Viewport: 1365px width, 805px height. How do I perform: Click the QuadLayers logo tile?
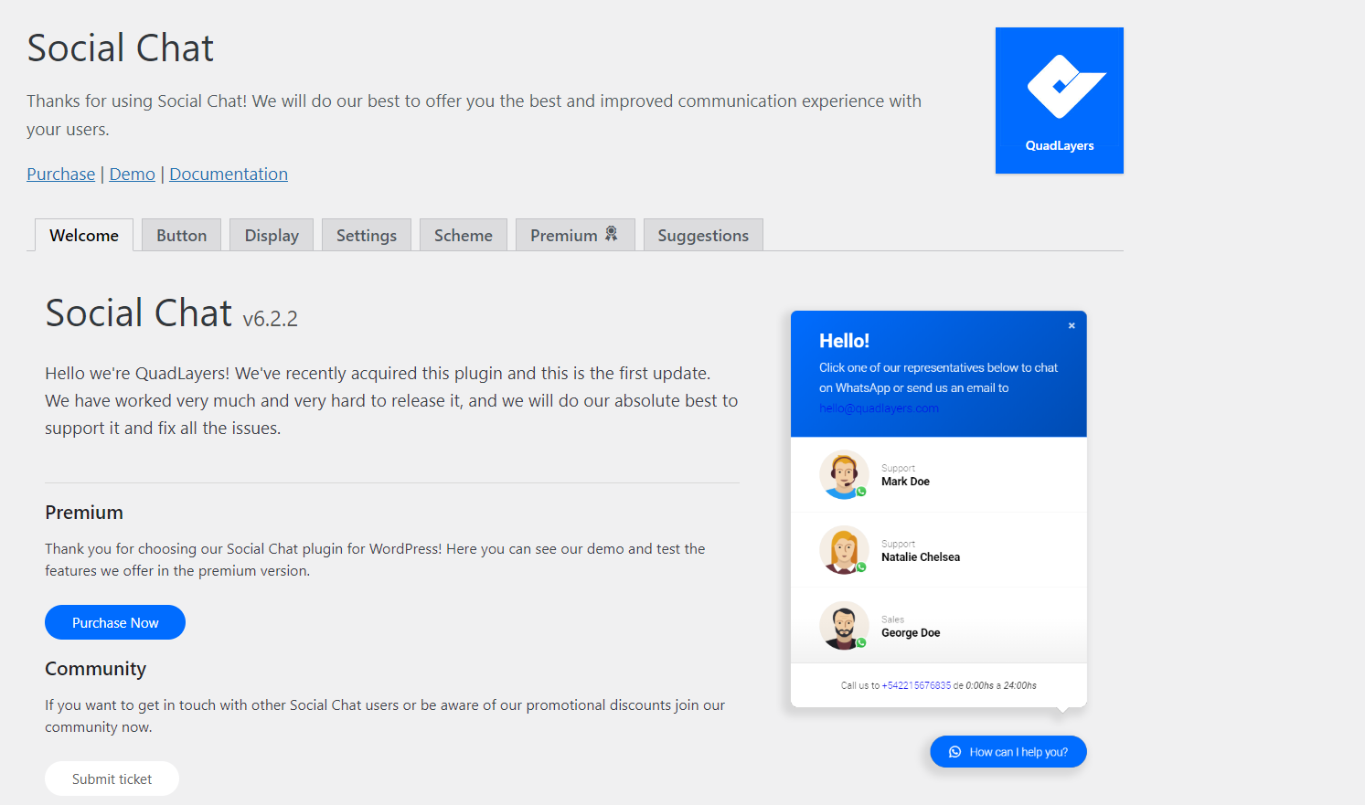click(1059, 101)
